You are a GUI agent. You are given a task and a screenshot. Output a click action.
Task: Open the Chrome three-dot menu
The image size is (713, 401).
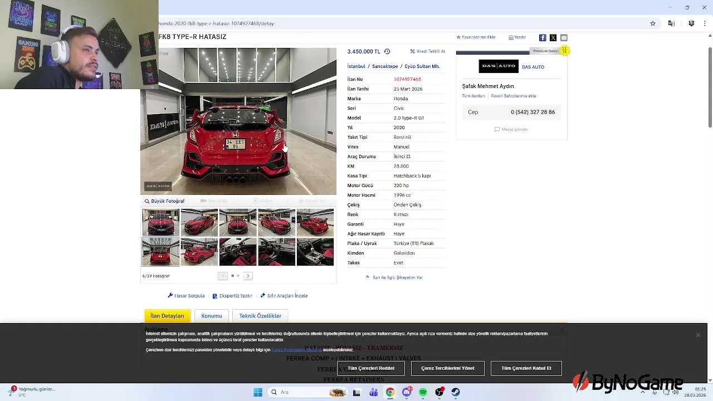[705, 23]
